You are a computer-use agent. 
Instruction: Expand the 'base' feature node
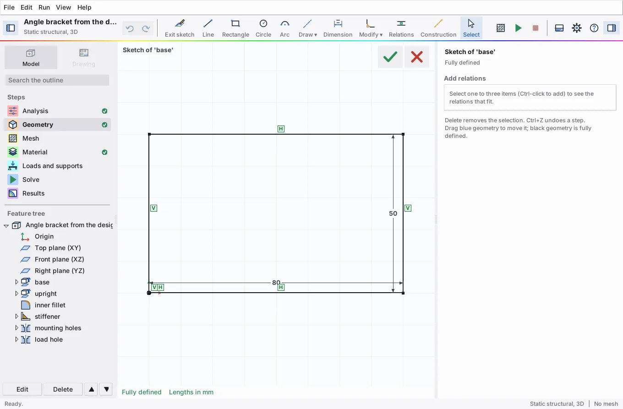pos(17,282)
